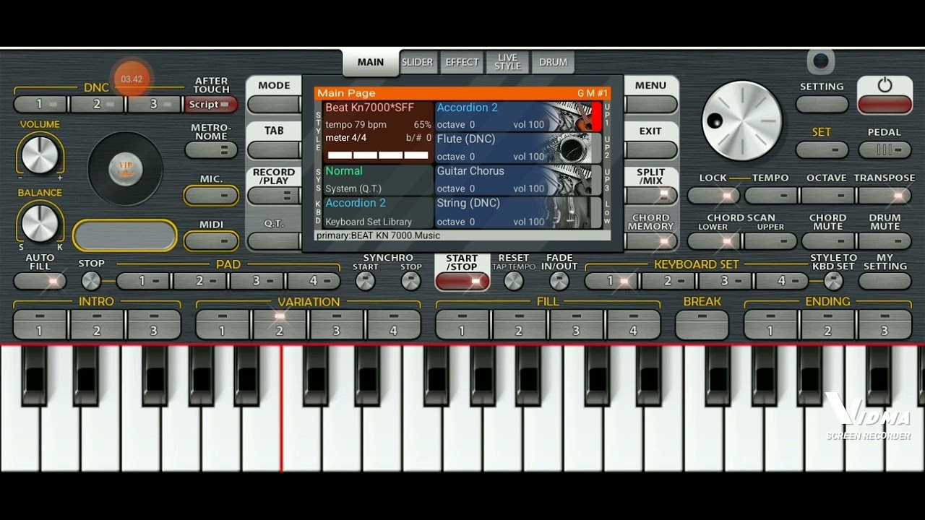This screenshot has width=925, height=520.
Task: Click the SET button
Action: [822, 150]
